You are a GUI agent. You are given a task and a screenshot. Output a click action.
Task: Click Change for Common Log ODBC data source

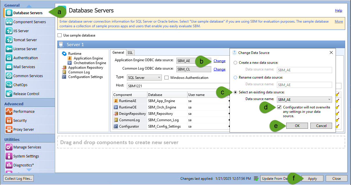[x=219, y=69]
